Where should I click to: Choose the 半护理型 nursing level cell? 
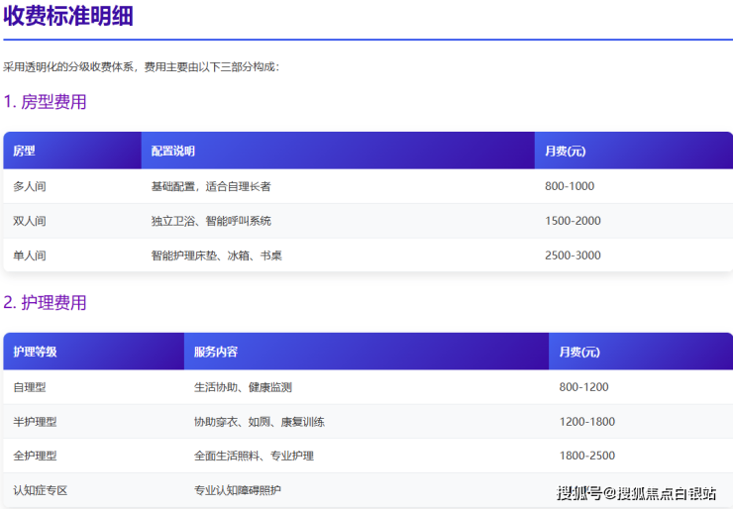pos(35,422)
